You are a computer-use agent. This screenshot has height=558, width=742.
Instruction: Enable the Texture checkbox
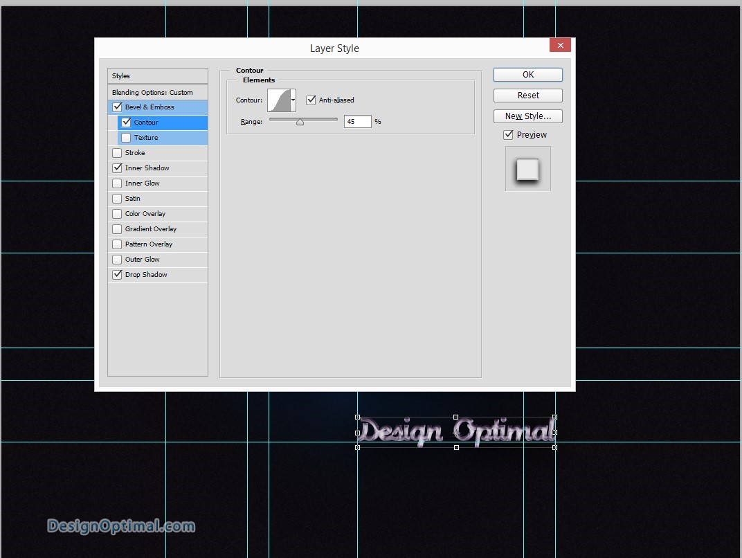pos(127,137)
